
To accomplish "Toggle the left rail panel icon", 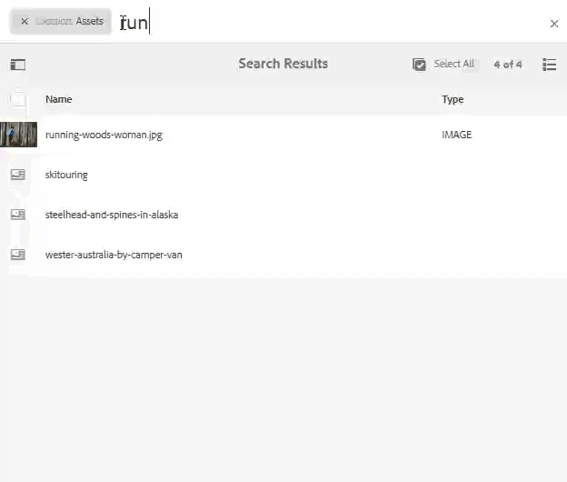I will pyautogui.click(x=18, y=65).
